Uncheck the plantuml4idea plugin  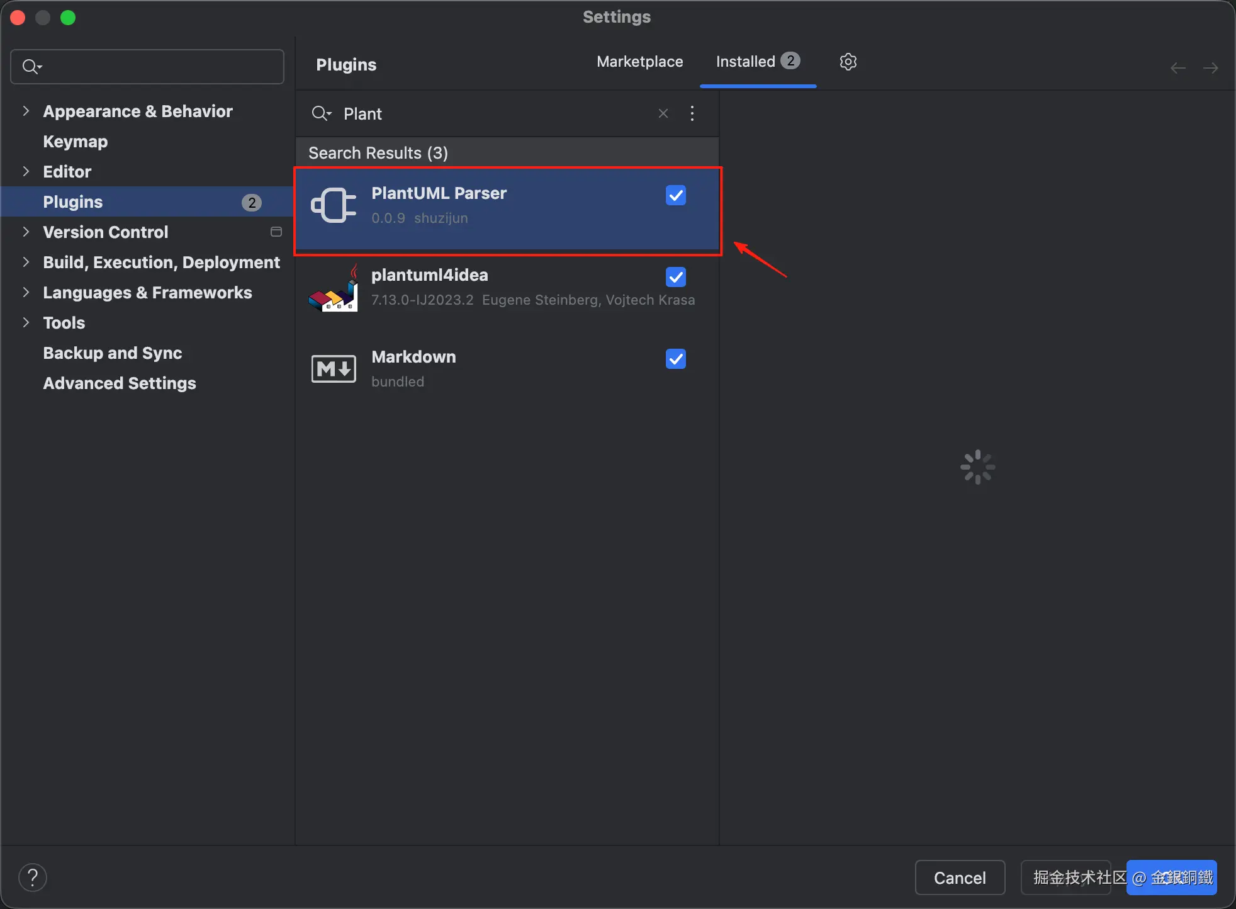(x=676, y=277)
